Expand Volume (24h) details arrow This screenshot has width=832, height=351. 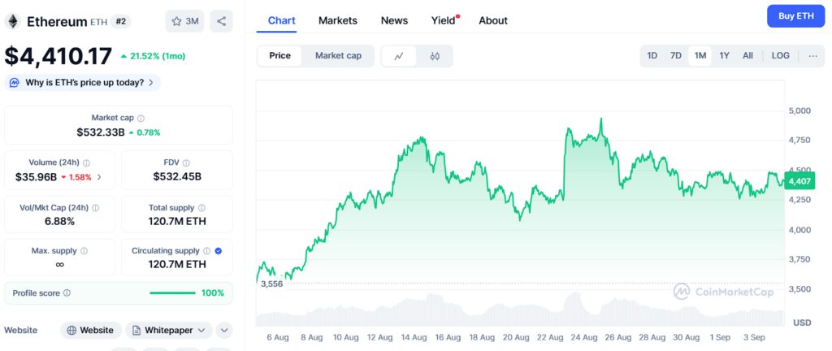(x=100, y=177)
